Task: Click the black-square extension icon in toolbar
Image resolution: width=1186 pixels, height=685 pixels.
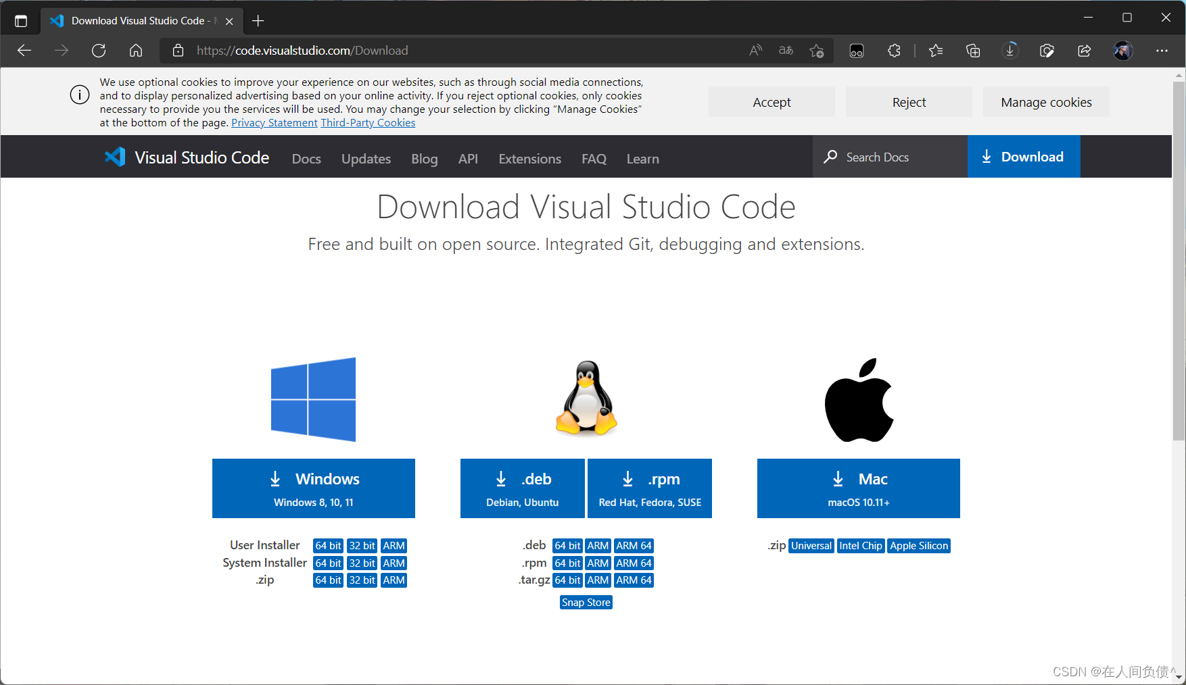Action: [x=857, y=51]
